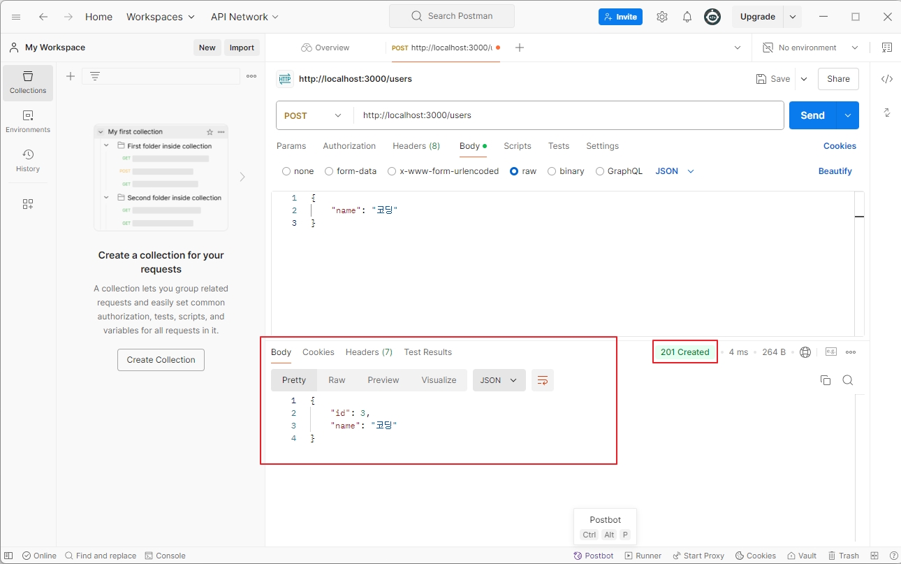Show the Preview response view

pos(383,380)
